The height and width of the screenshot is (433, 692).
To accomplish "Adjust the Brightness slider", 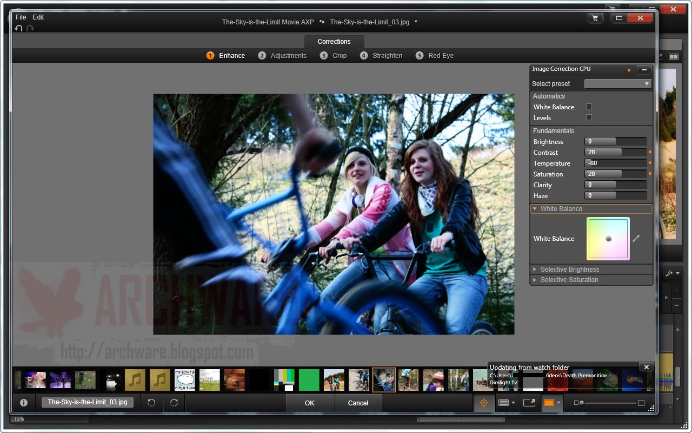I will coord(616,141).
